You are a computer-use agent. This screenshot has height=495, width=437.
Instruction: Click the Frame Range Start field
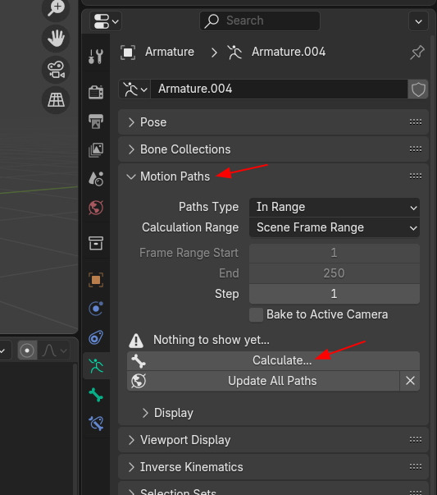click(x=335, y=253)
